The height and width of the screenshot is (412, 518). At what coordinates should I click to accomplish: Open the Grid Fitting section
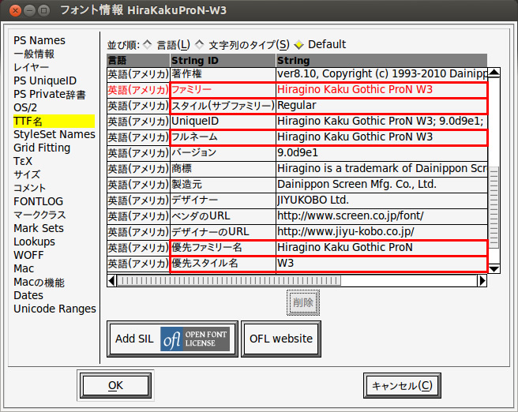point(42,148)
